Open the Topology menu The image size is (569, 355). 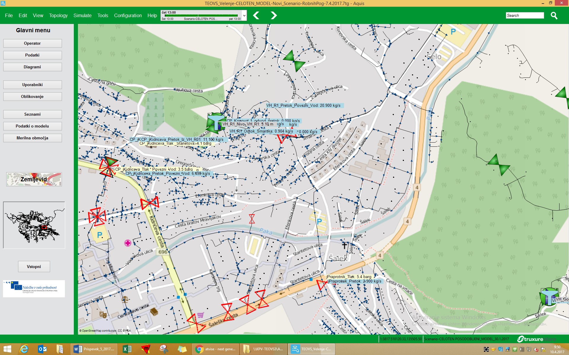pos(58,15)
